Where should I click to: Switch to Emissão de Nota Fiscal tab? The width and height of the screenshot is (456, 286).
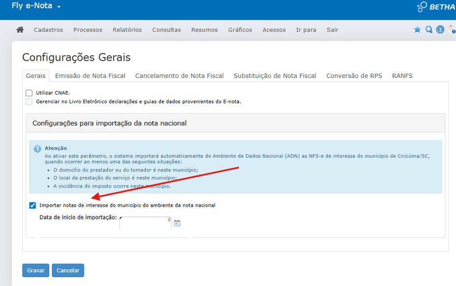click(90, 76)
